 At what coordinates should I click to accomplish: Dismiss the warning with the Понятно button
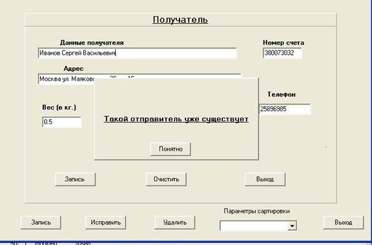point(170,149)
